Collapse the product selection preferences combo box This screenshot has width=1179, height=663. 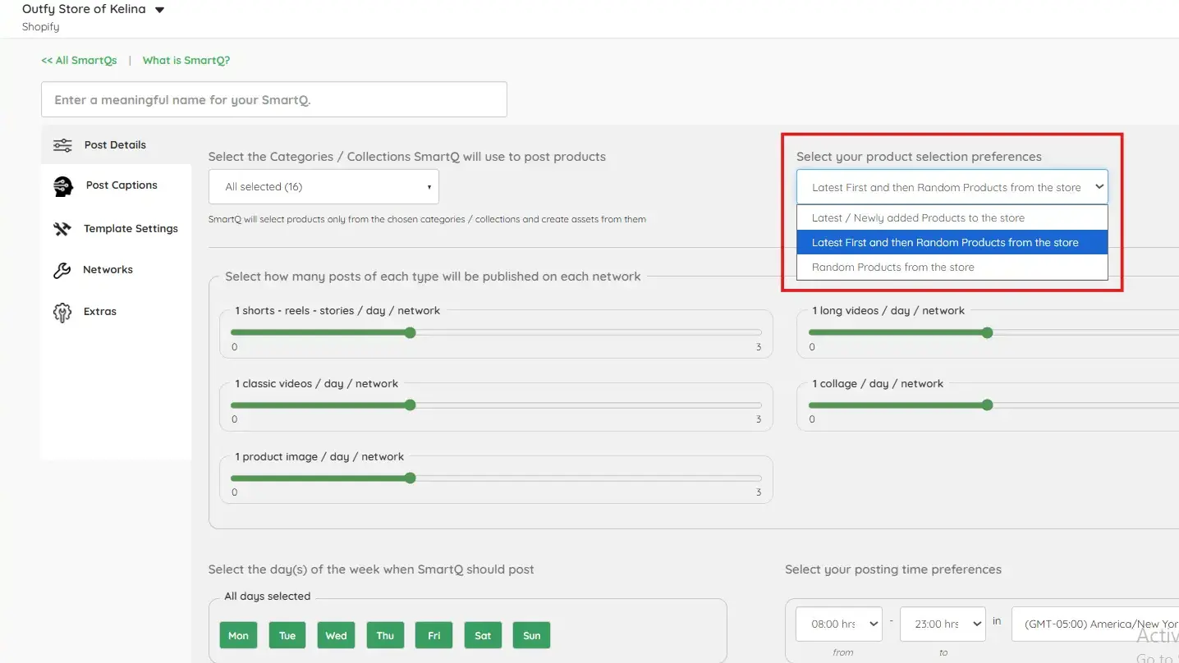(x=952, y=187)
